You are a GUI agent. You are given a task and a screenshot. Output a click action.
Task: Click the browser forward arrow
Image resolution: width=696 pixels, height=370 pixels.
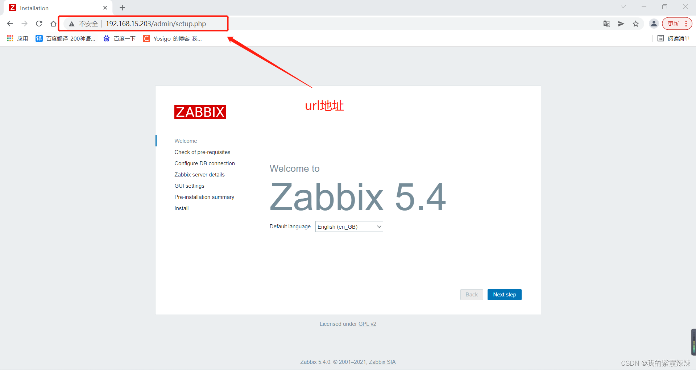(x=24, y=24)
